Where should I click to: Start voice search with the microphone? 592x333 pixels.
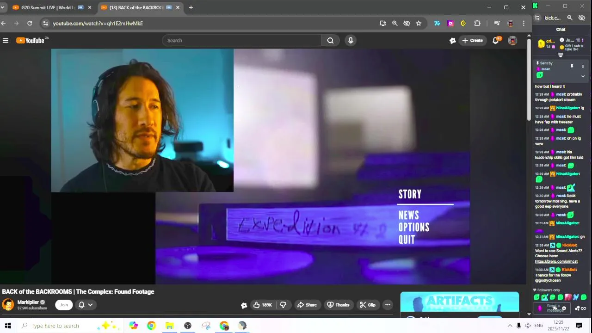351,41
